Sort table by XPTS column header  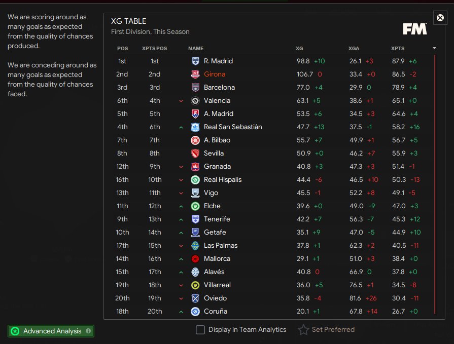(398, 49)
